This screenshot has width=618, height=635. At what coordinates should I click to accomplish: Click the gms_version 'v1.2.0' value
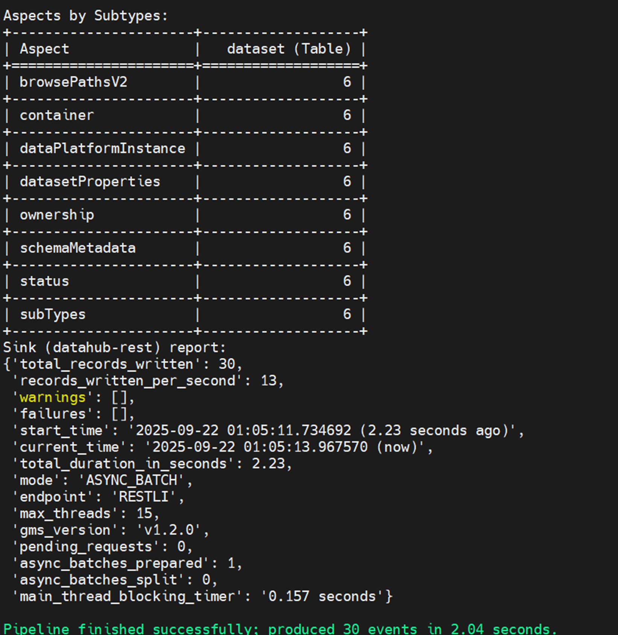[169, 530]
